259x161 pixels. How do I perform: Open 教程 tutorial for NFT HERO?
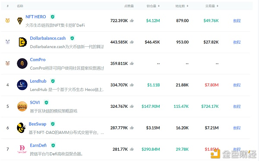click(x=237, y=21)
